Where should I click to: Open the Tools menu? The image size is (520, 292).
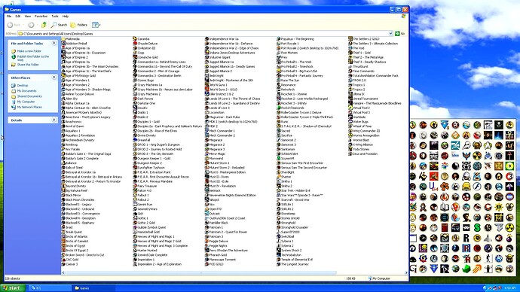pyautogui.click(x=55, y=16)
